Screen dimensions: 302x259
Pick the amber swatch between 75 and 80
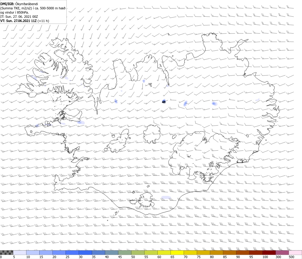(x=203, y=252)
